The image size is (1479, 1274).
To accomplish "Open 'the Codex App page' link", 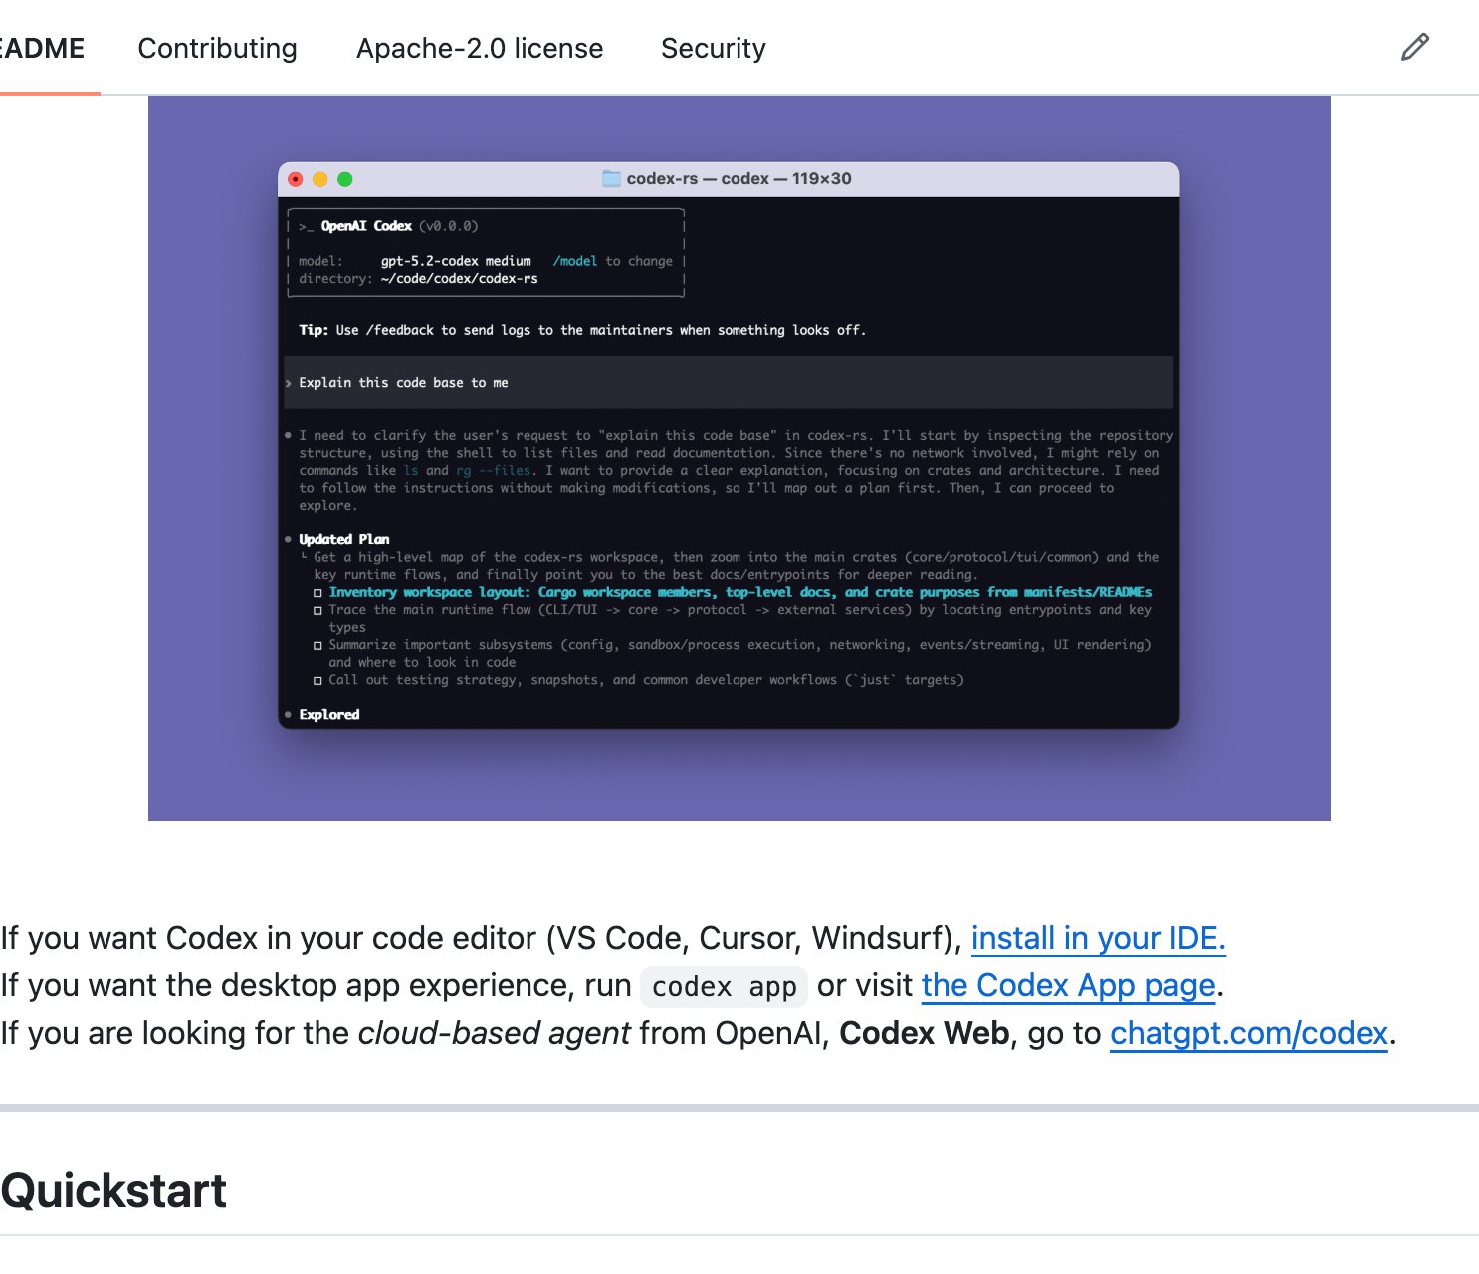I will tap(1069, 985).
